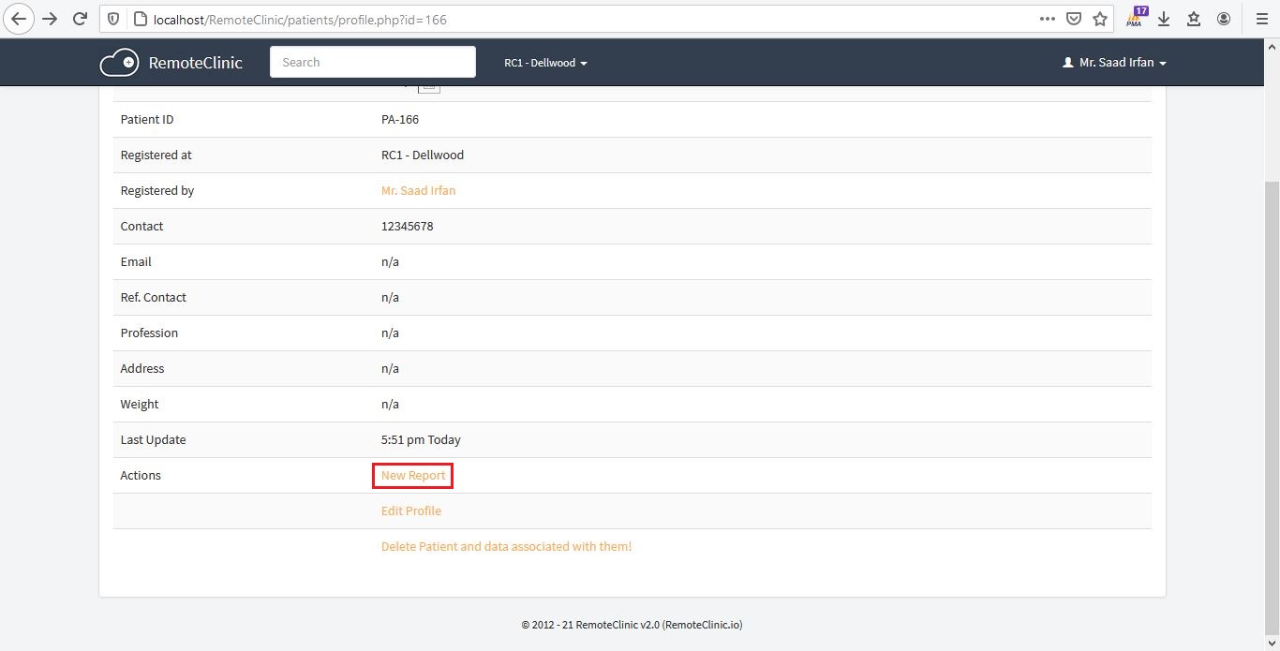Screen dimensions: 1280x651
Task: Click the browser forward arrow
Action: (x=50, y=19)
